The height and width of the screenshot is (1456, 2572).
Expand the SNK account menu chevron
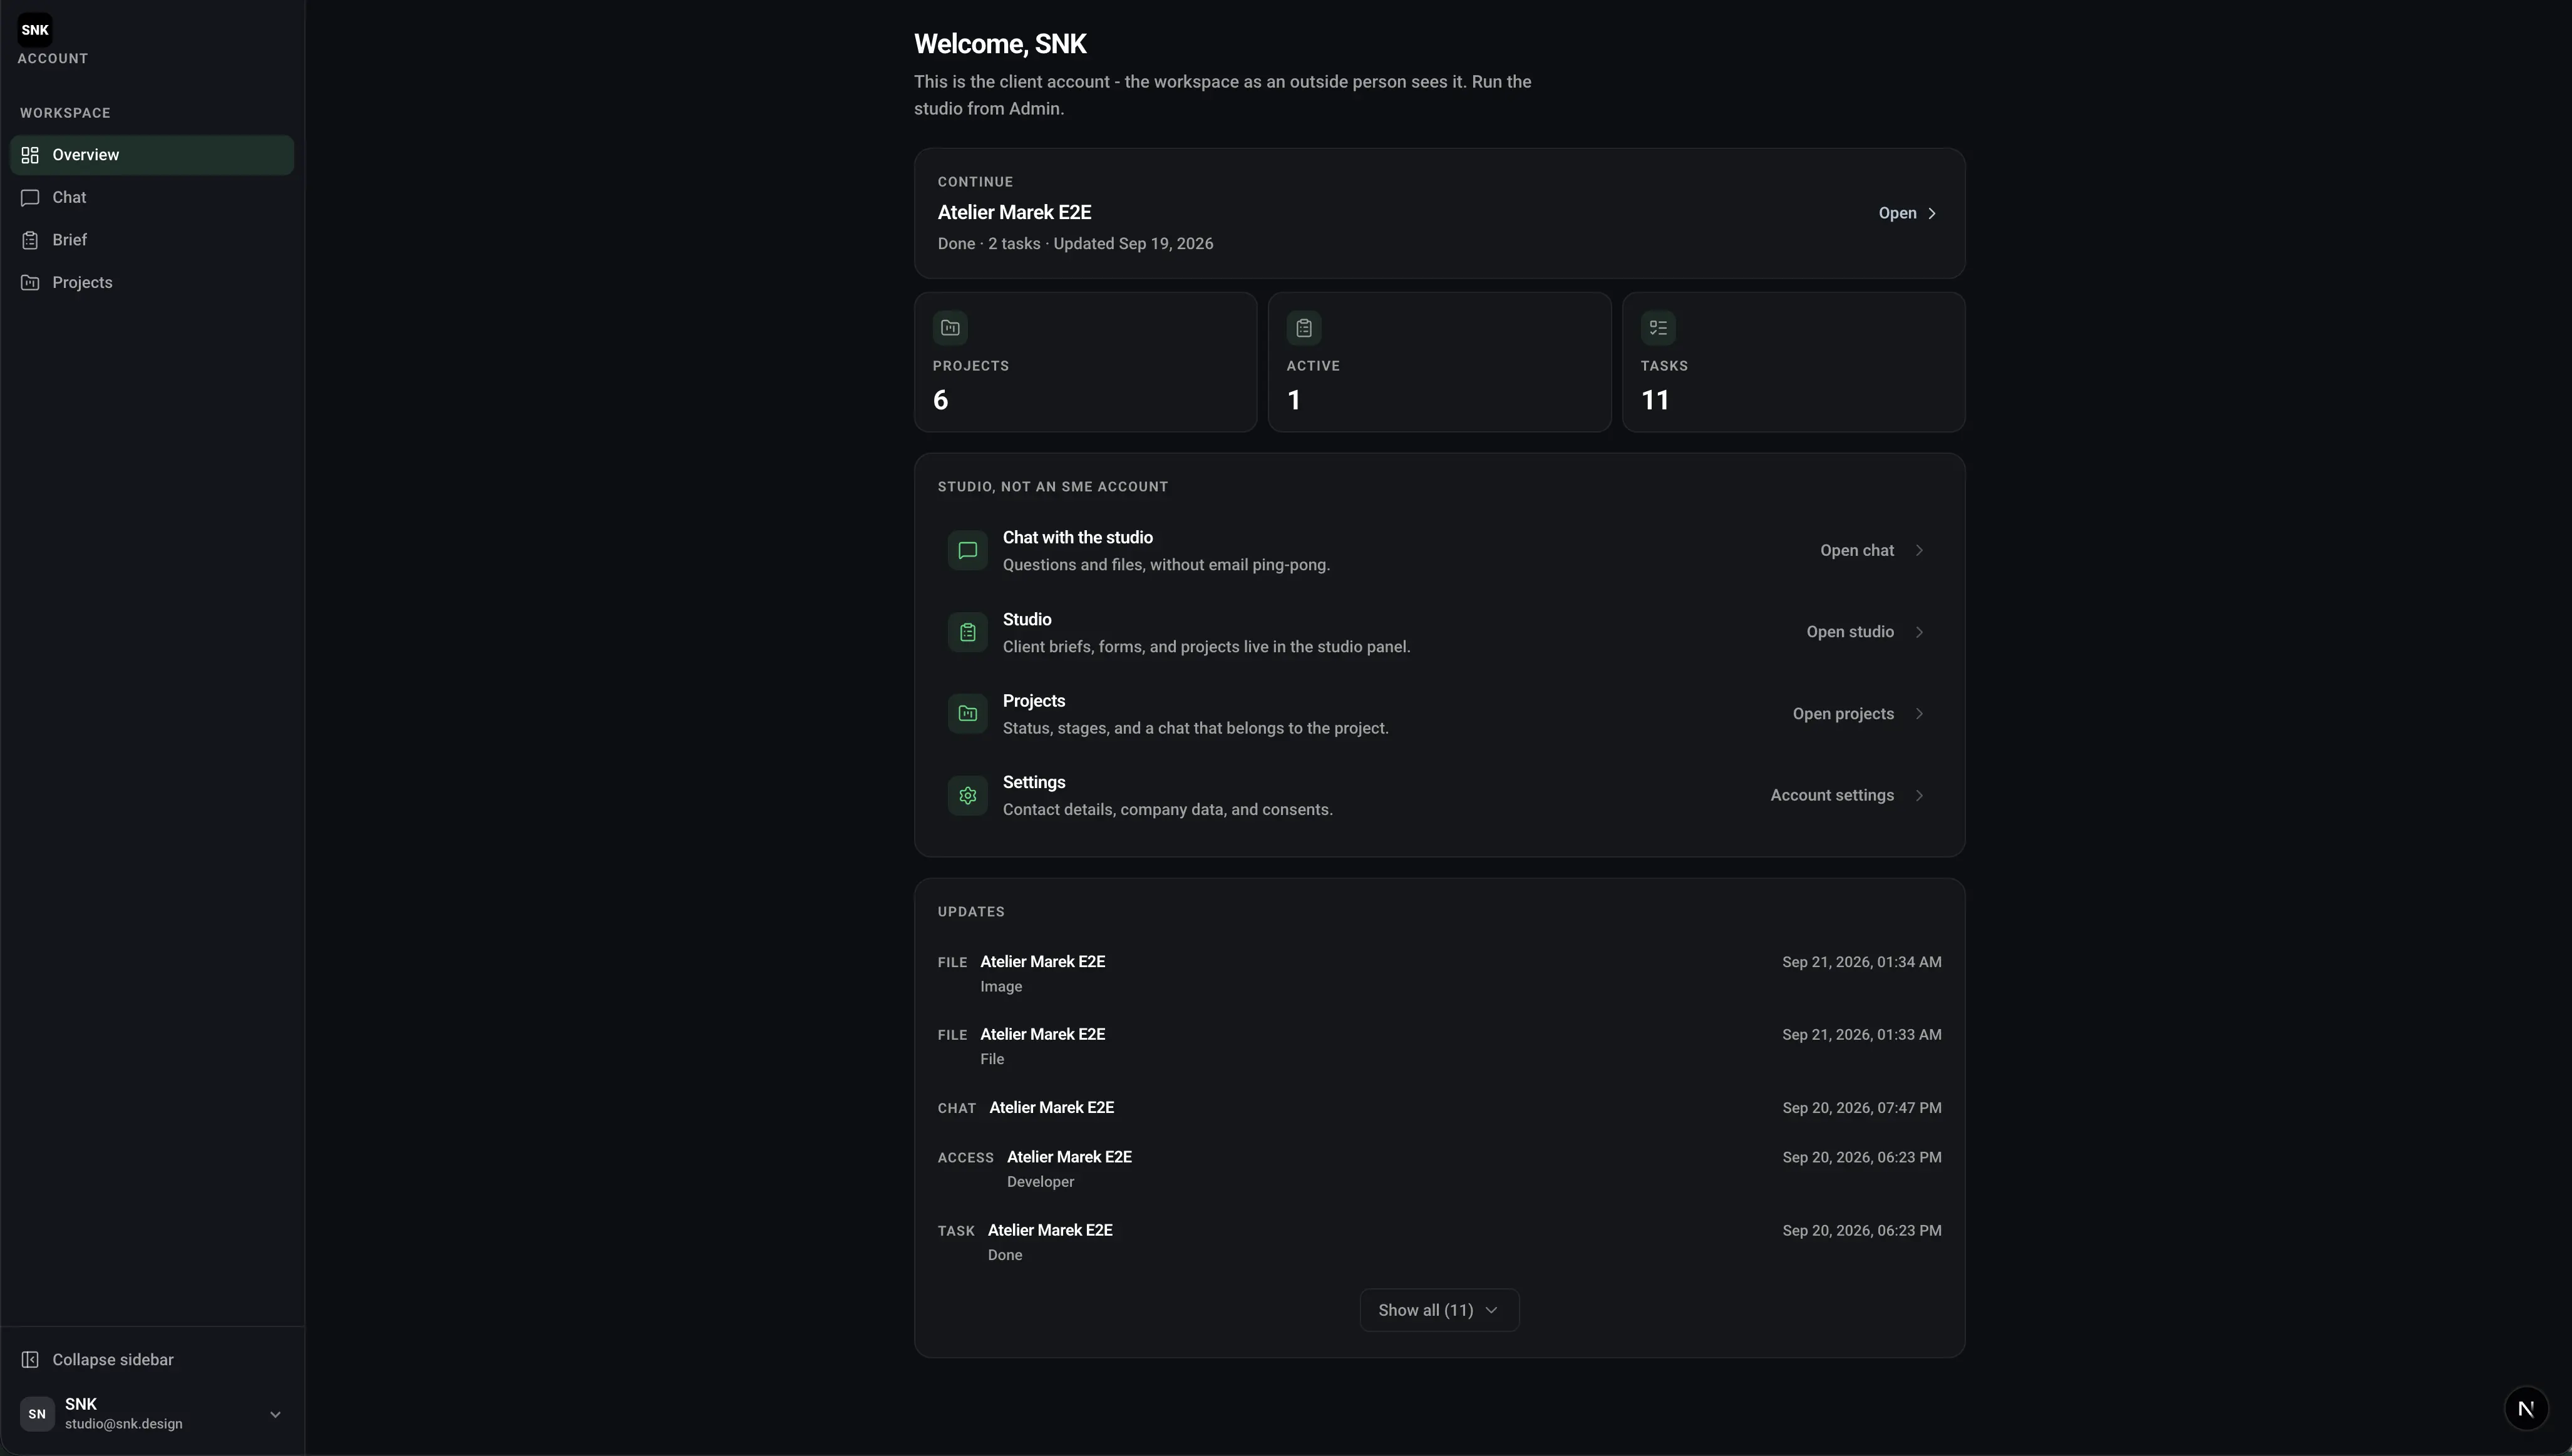click(275, 1415)
